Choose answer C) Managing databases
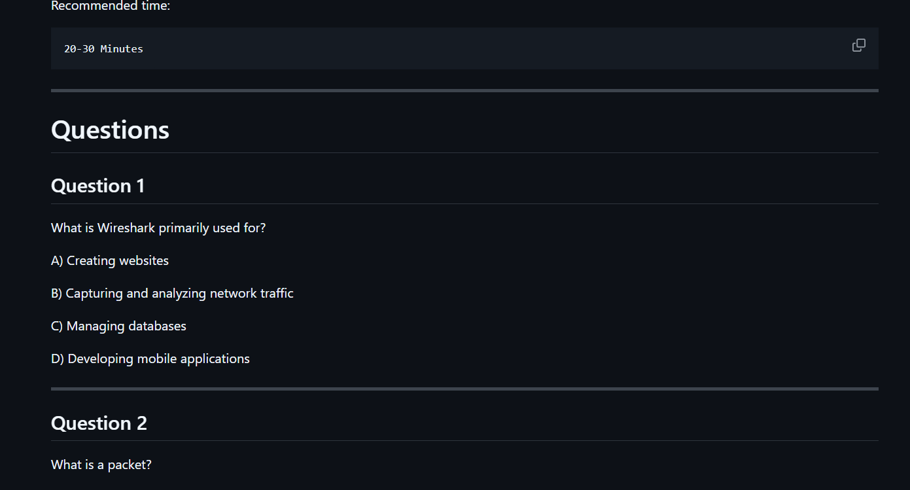This screenshot has width=910, height=490. point(118,326)
